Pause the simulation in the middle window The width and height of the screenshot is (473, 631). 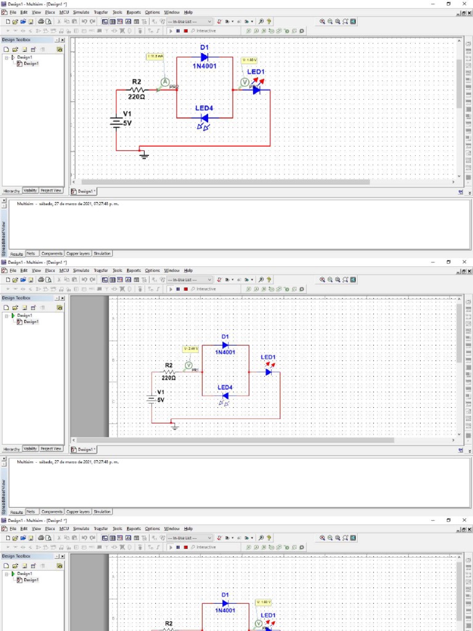pyautogui.click(x=178, y=289)
